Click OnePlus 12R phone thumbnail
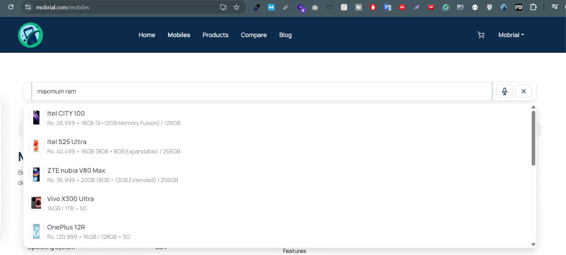Screen dimensions: 566x255 click(x=36, y=232)
